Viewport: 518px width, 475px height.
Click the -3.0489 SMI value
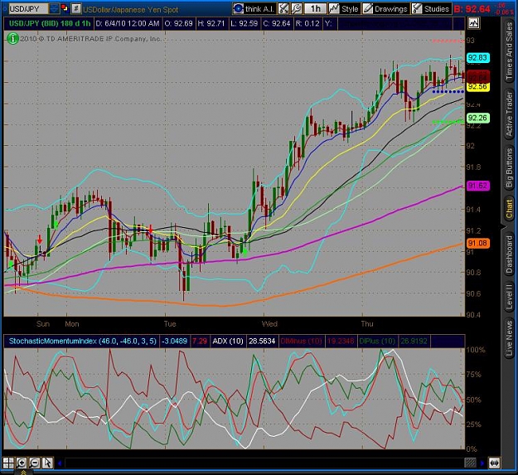(x=174, y=341)
